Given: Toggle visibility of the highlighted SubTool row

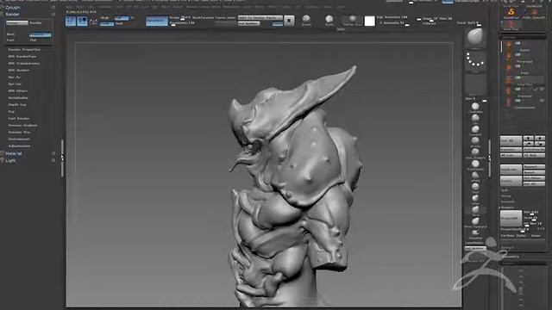Looking at the screenshot, I should point(518,77).
